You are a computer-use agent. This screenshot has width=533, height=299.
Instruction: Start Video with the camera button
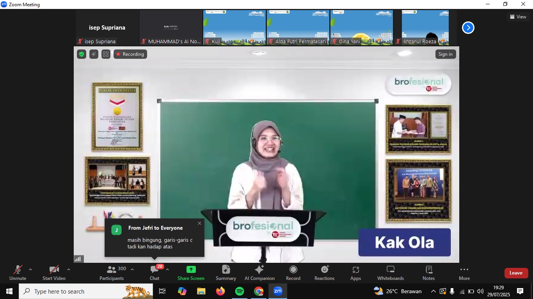[x=54, y=273]
